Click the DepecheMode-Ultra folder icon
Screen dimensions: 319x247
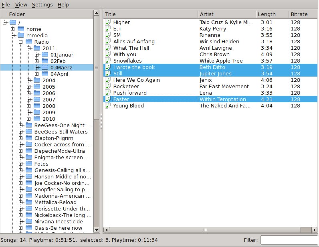pos(29,151)
